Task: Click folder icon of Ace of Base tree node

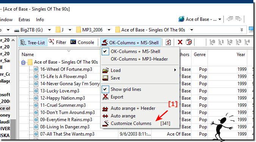Action: [x=30, y=62]
